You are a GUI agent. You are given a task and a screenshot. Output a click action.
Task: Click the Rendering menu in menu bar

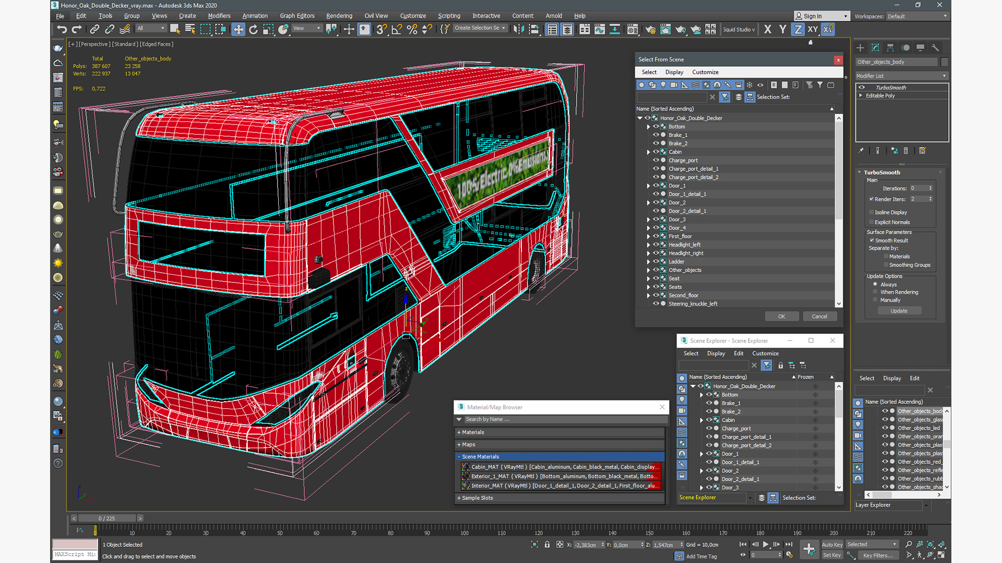point(339,15)
